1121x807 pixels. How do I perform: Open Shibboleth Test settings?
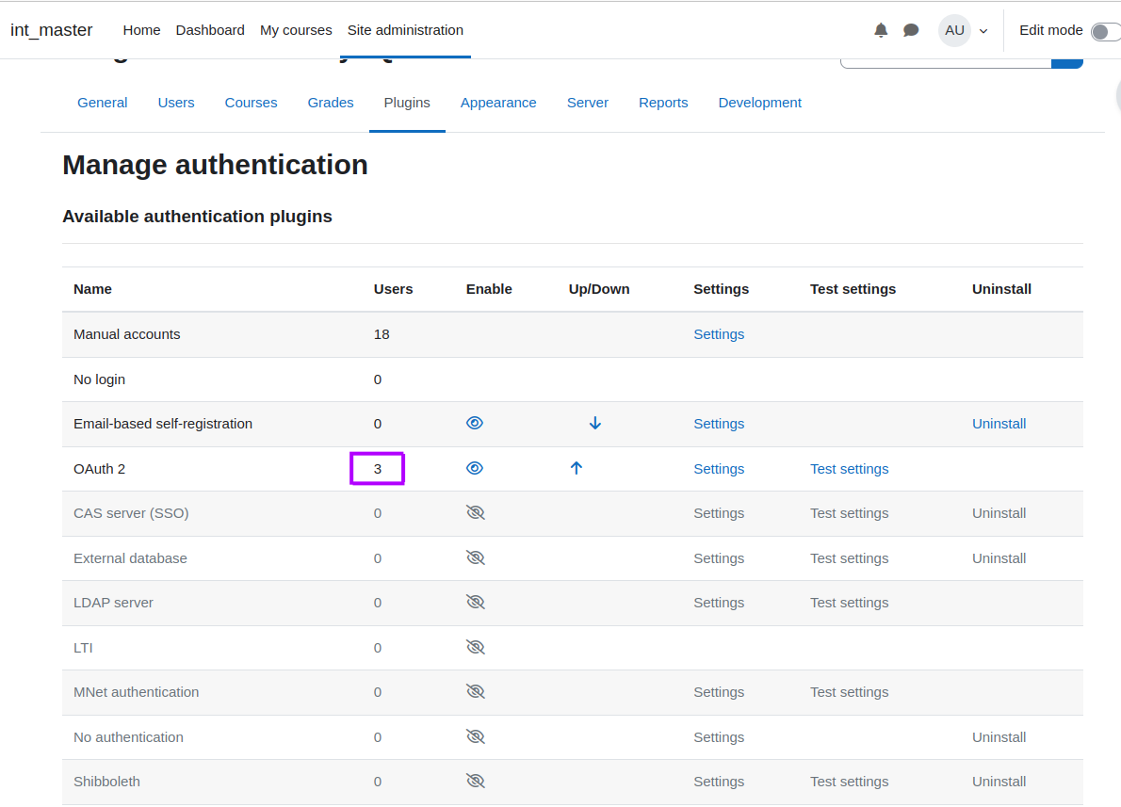point(850,782)
